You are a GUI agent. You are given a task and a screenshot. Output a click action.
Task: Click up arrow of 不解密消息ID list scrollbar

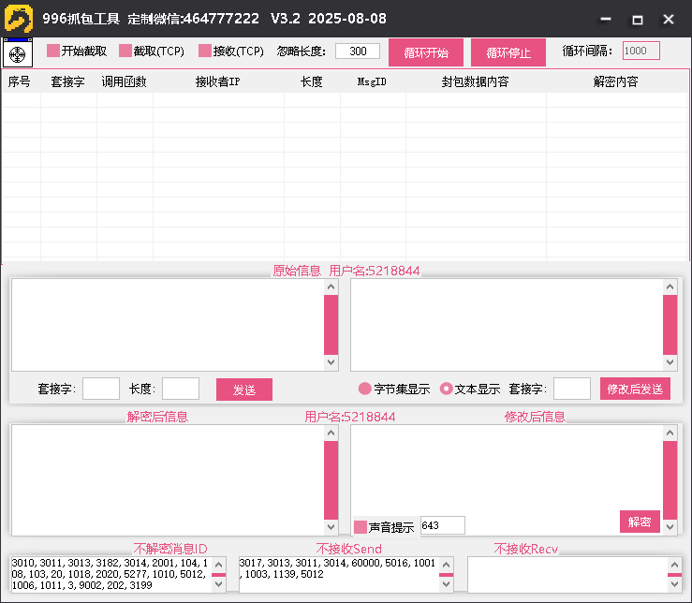(x=219, y=564)
